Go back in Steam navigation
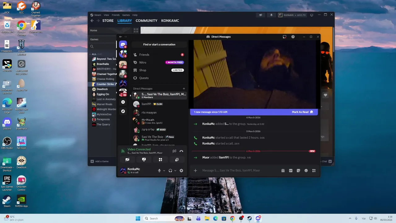 tap(92, 21)
